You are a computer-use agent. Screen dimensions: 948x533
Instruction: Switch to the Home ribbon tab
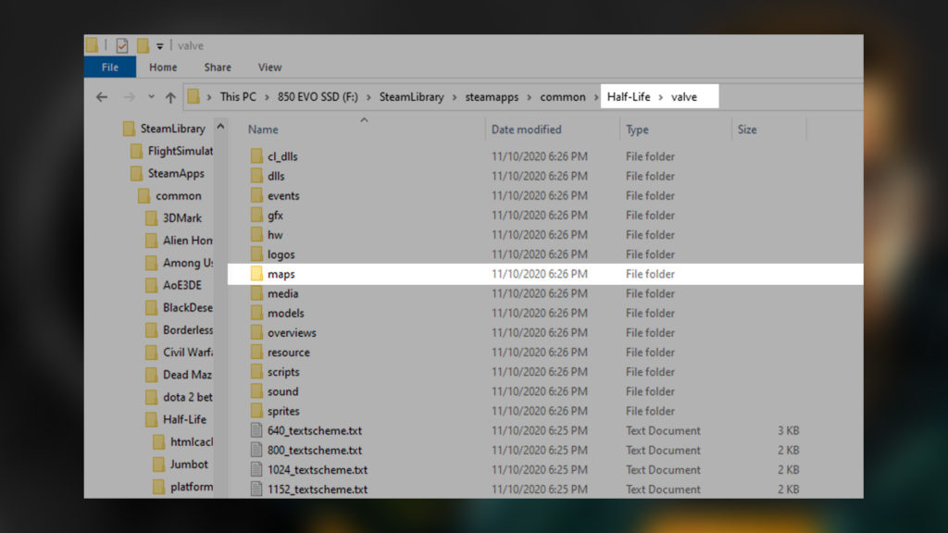pyautogui.click(x=163, y=67)
